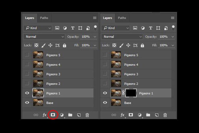Filter for shape layers in right panel
199x133 pixels.
point(158,28)
